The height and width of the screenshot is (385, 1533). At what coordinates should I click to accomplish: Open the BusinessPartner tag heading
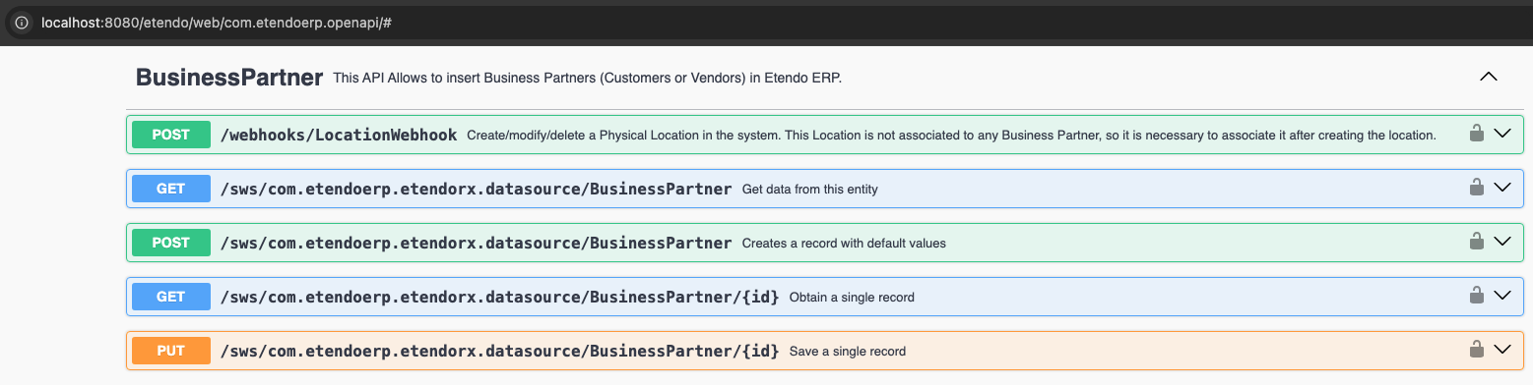click(x=229, y=78)
